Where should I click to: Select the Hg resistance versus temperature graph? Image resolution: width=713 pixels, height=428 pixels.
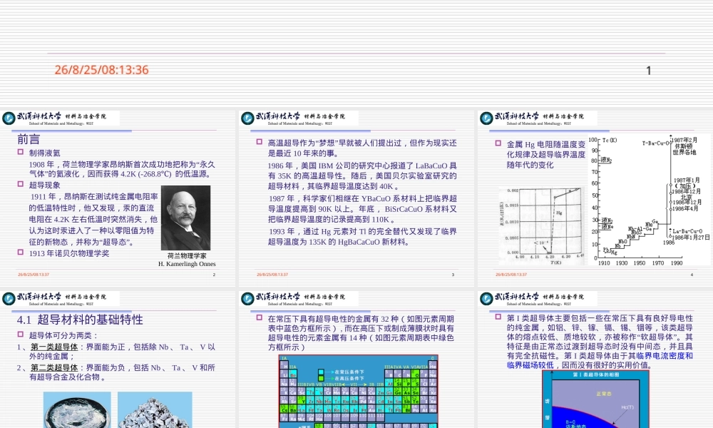click(540, 226)
